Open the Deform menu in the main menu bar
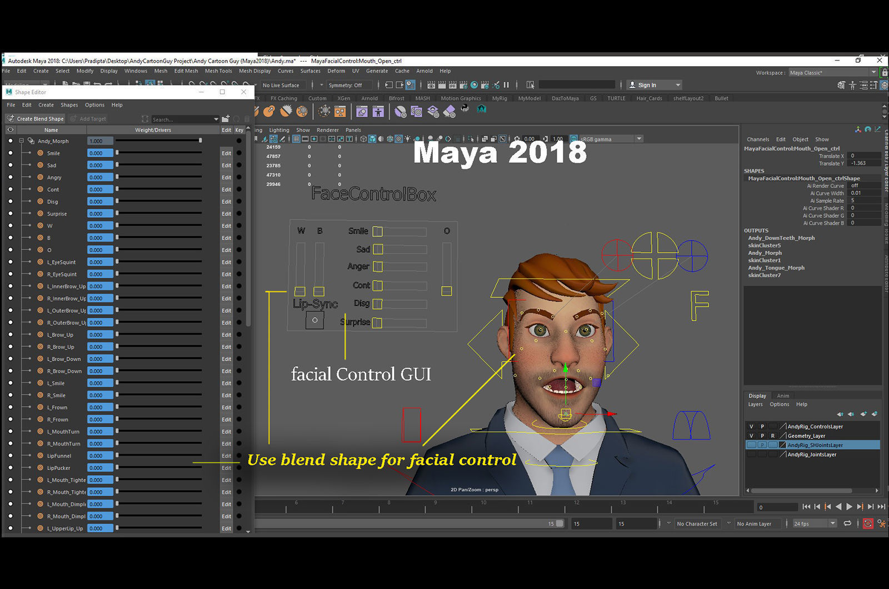 coord(336,71)
